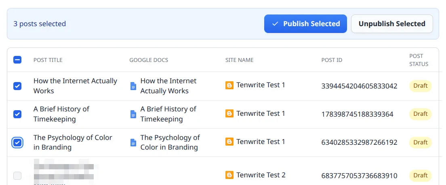The height and width of the screenshot is (185, 446).
Task: Open Google Docs link A Brief History of Timekeeping
Action: pyautogui.click(x=168, y=114)
